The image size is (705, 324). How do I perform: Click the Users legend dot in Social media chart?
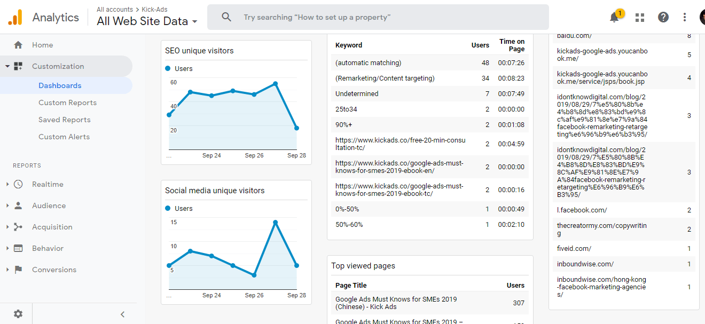pos(168,208)
